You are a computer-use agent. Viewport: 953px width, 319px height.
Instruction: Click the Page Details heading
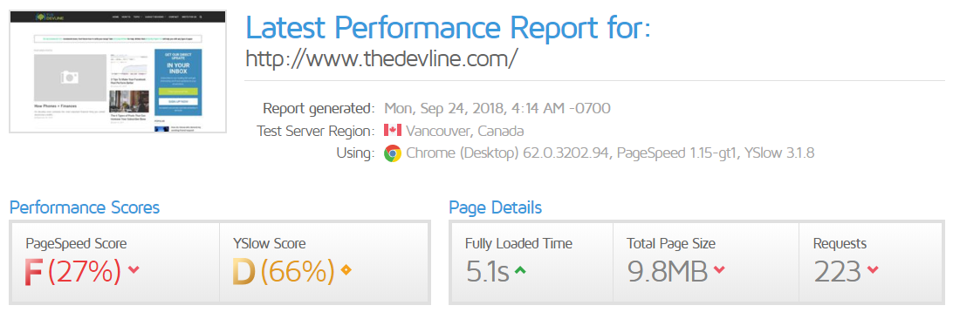click(496, 208)
